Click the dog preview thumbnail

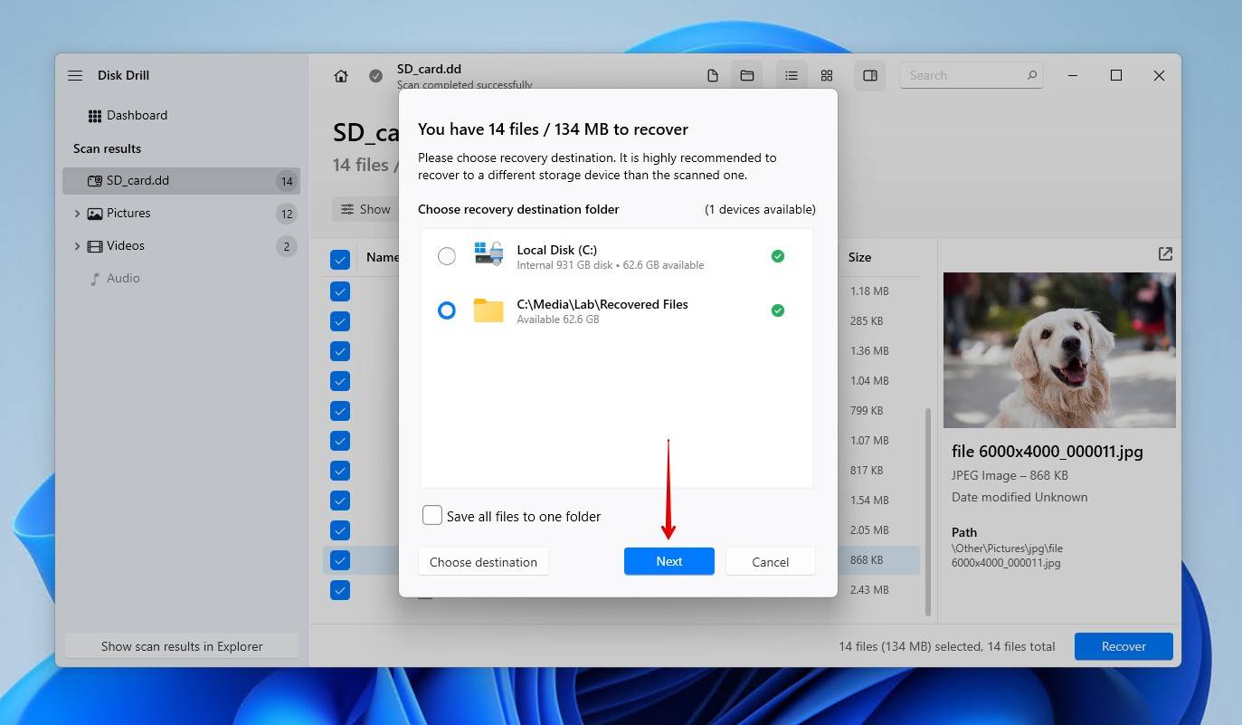point(1059,350)
